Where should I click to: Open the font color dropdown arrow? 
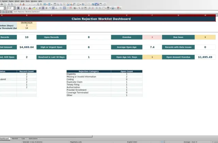tap(32, 8)
